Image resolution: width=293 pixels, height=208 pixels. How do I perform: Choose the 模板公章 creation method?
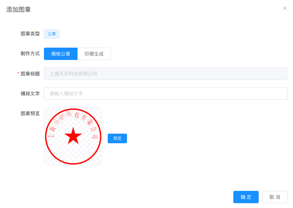tap(61, 54)
